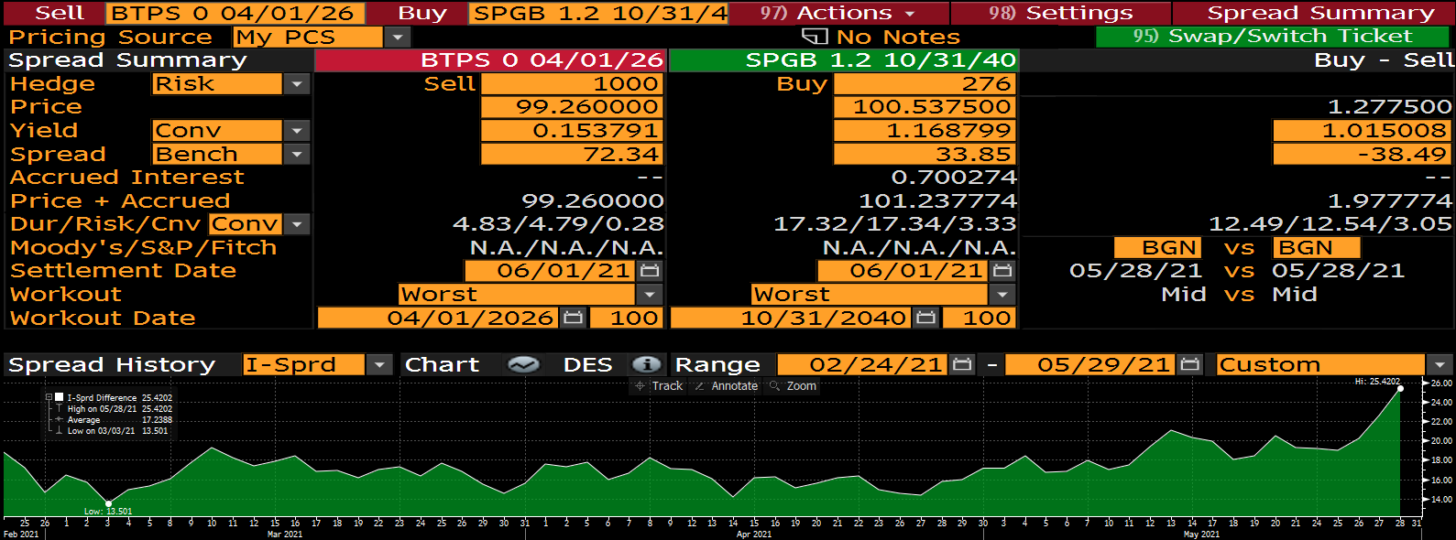Open calendar for BTPS settlement date
Screen dimensions: 1456x540
pyautogui.click(x=650, y=271)
